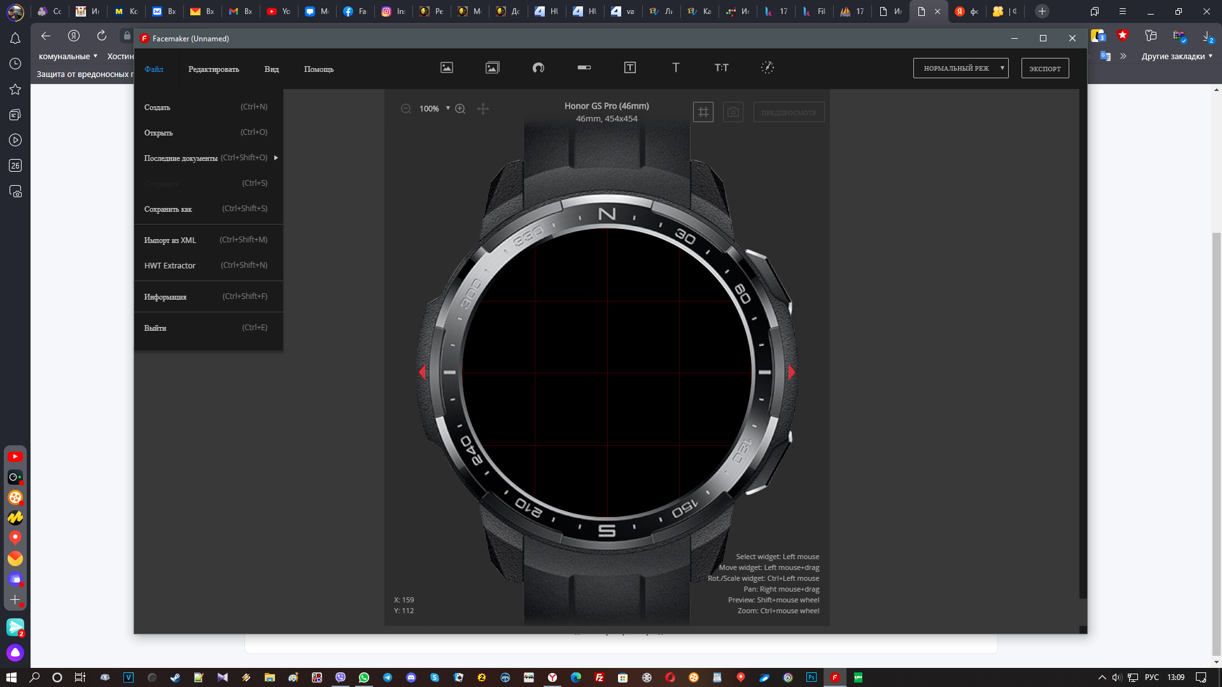
Task: Expand Последние документы submenu
Action: 209,158
